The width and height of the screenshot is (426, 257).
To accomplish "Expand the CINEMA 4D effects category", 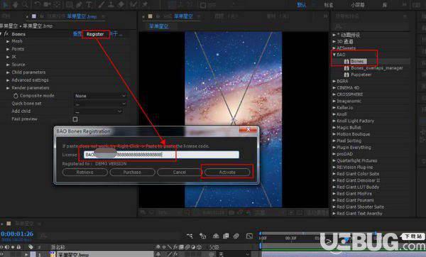I will coord(334,88).
